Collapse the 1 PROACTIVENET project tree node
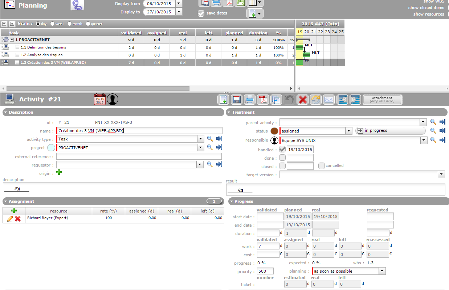Image resolution: width=449 pixels, height=290 pixels. pyautogui.click(x=12, y=40)
